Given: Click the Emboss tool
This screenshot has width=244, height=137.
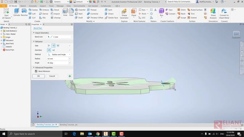Looking at the screenshot, I should [x=44, y=10].
